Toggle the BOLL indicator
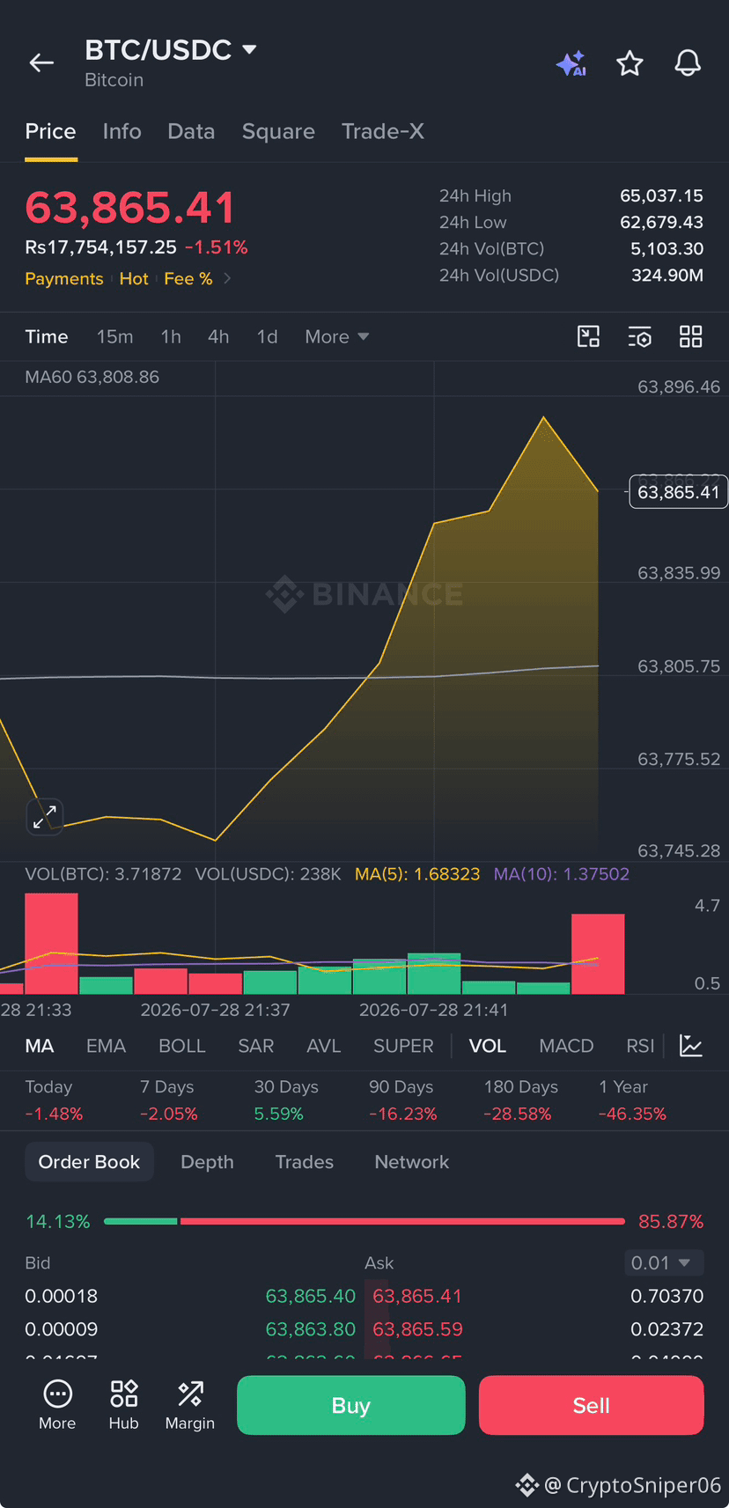 click(x=182, y=1046)
